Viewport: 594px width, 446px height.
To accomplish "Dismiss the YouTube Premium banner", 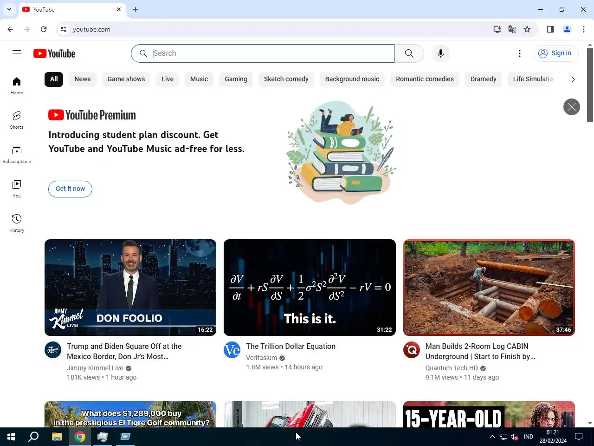I will (572, 107).
